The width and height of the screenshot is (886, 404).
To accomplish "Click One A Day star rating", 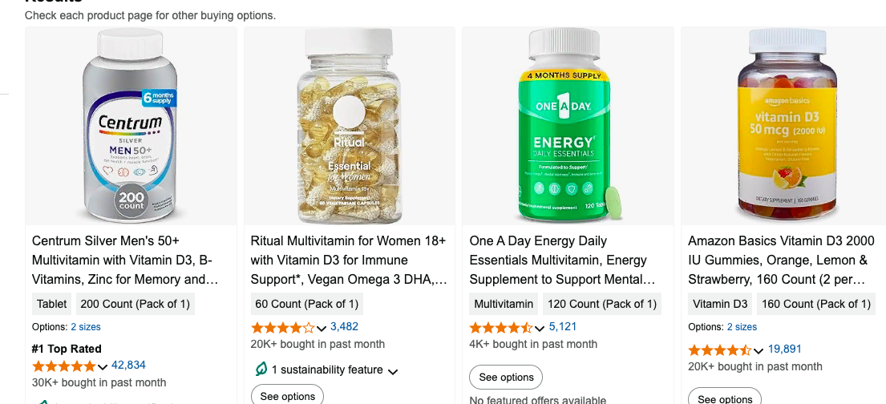I will click(500, 328).
